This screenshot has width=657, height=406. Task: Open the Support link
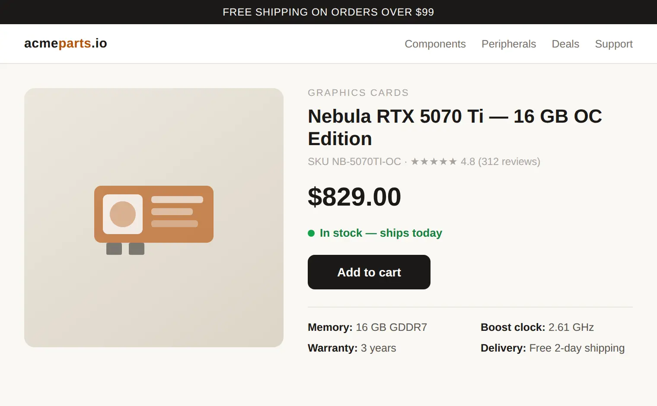pos(614,44)
